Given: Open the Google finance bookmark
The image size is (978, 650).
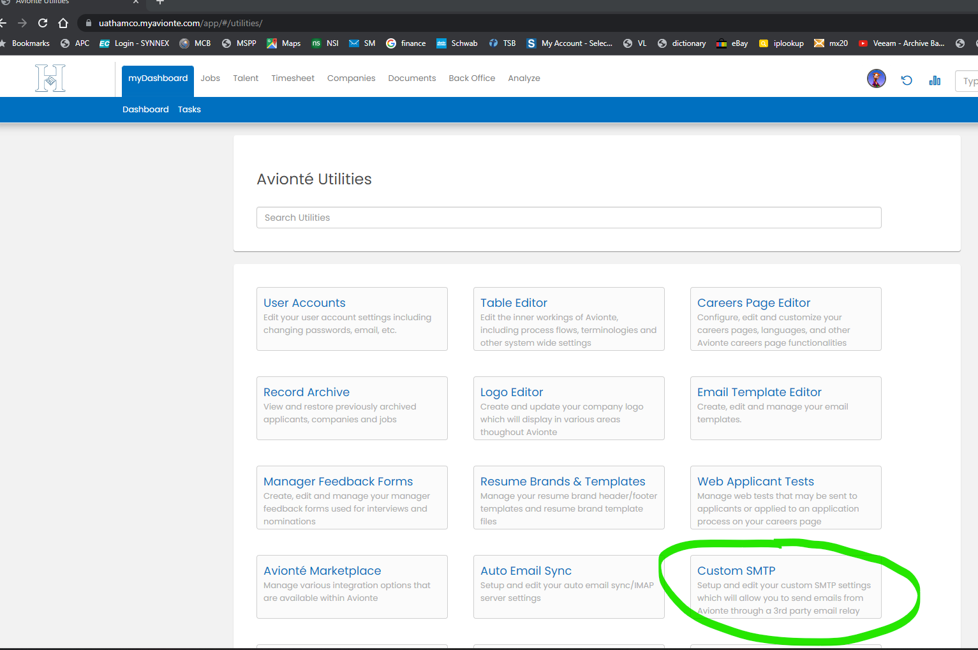Looking at the screenshot, I should [x=406, y=43].
